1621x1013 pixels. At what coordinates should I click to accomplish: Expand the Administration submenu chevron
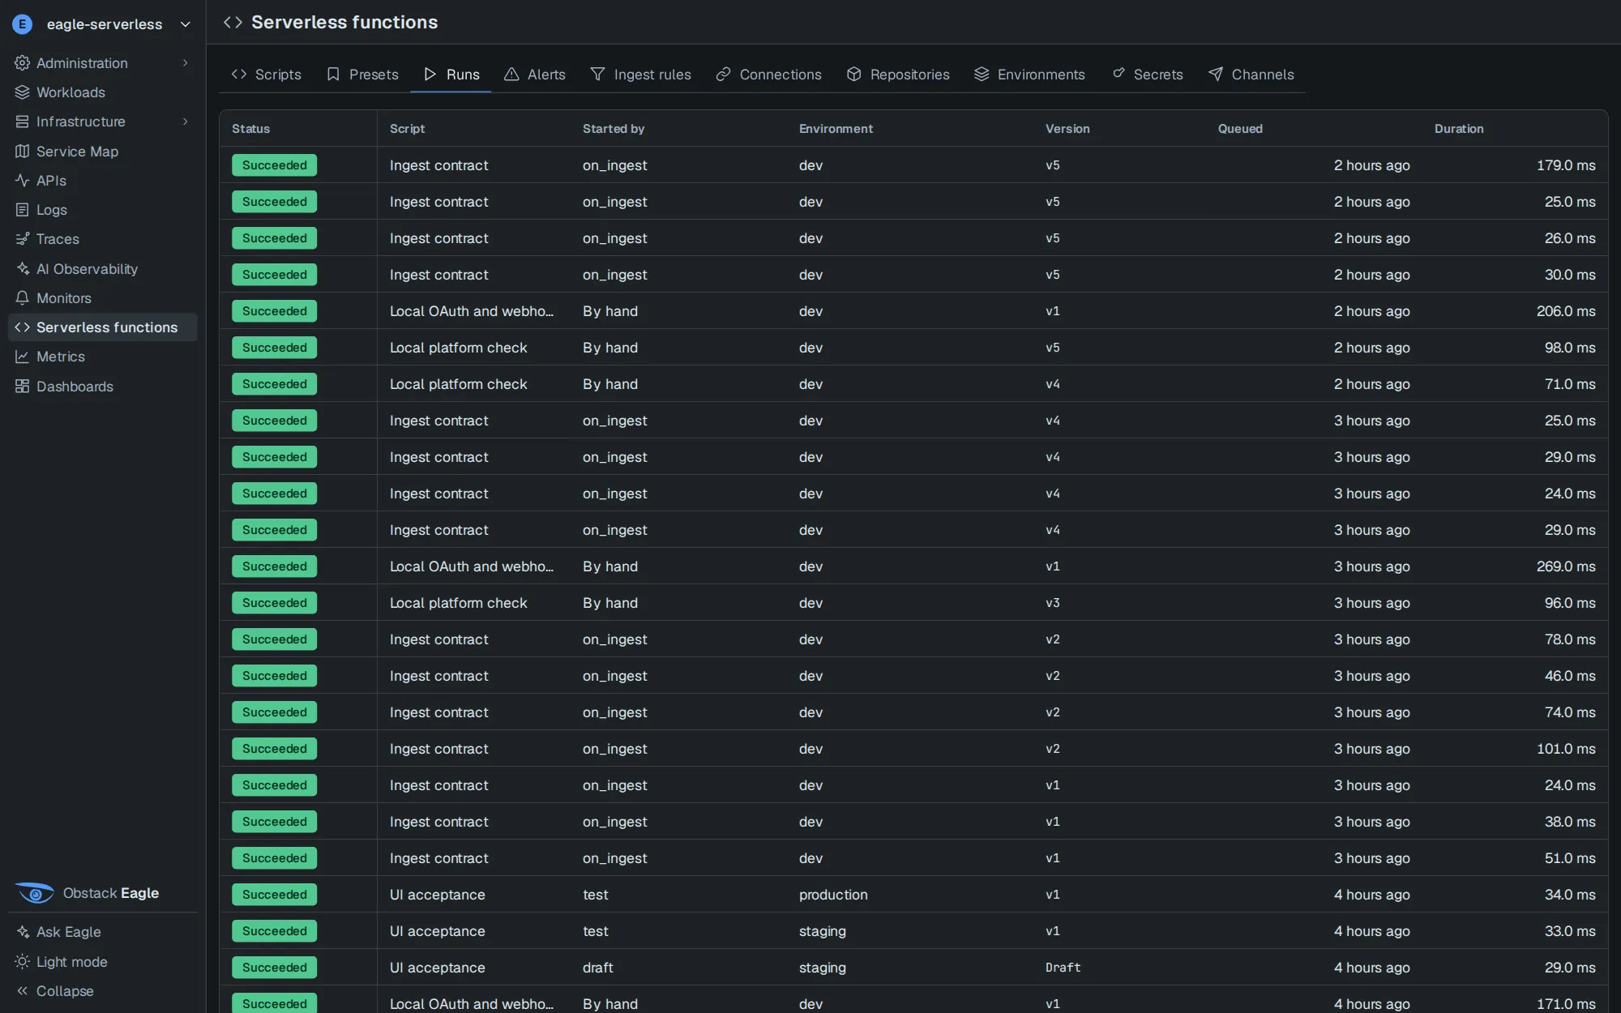[186, 63]
